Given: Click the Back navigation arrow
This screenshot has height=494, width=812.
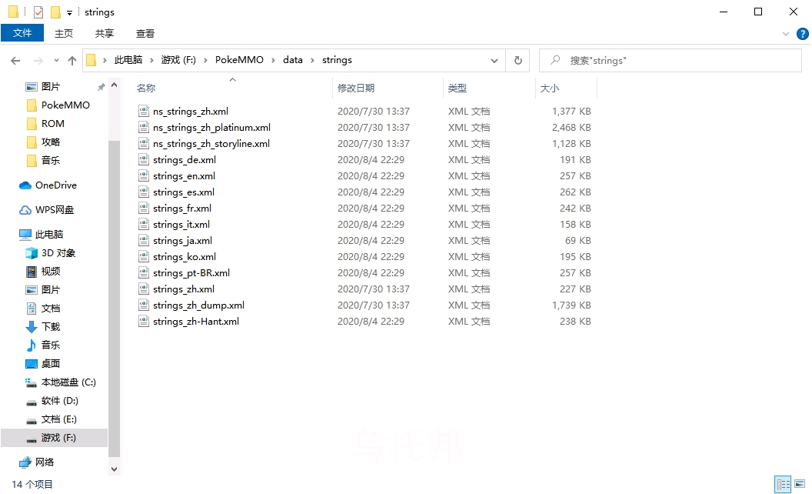Looking at the screenshot, I should click(x=15, y=61).
